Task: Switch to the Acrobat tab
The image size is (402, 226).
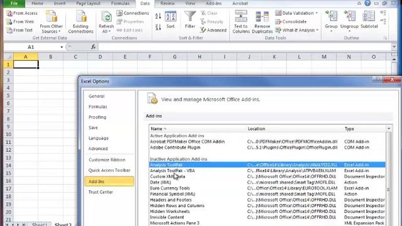Action: tap(240, 3)
